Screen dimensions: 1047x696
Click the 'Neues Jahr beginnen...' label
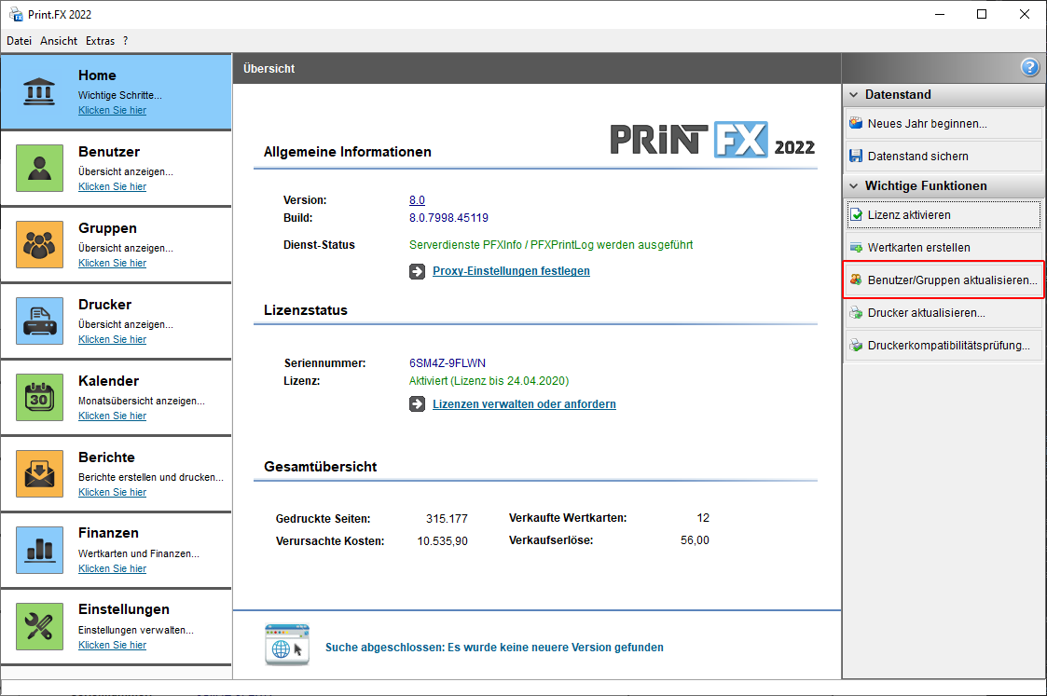pyautogui.click(x=927, y=123)
